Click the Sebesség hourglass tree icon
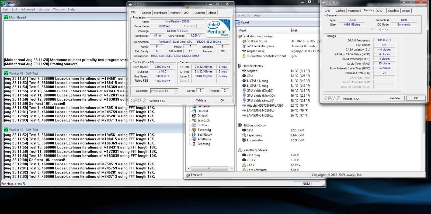This screenshot has height=214, width=431. coord(194,144)
